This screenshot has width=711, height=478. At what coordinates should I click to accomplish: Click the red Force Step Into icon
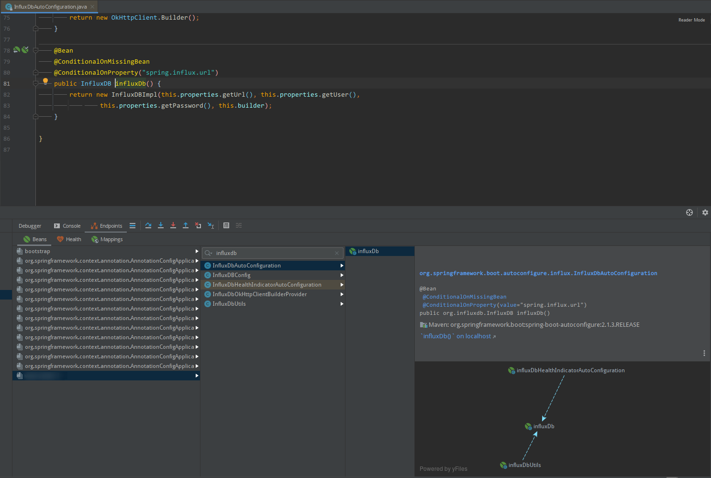(173, 225)
